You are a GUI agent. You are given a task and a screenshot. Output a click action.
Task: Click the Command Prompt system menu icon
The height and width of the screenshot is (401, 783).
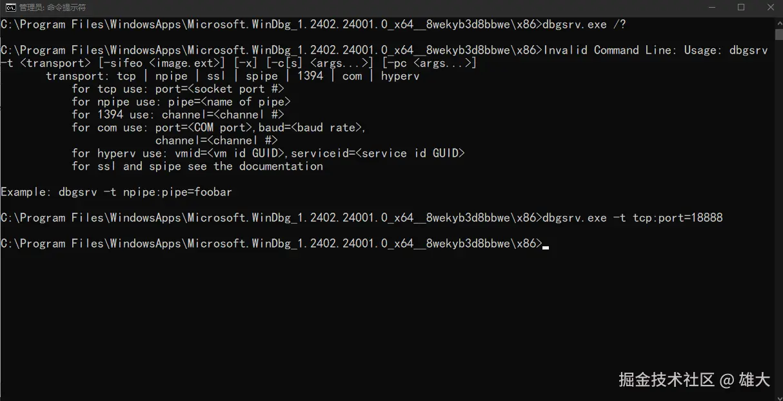[10, 8]
